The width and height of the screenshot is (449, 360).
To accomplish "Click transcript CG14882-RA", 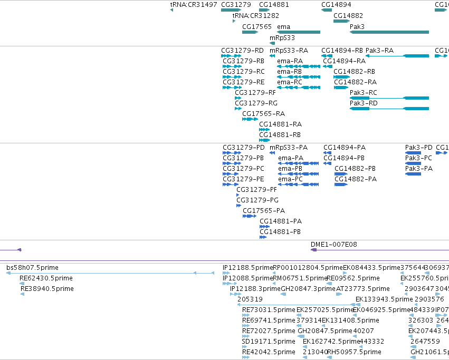I will tap(356, 82).
